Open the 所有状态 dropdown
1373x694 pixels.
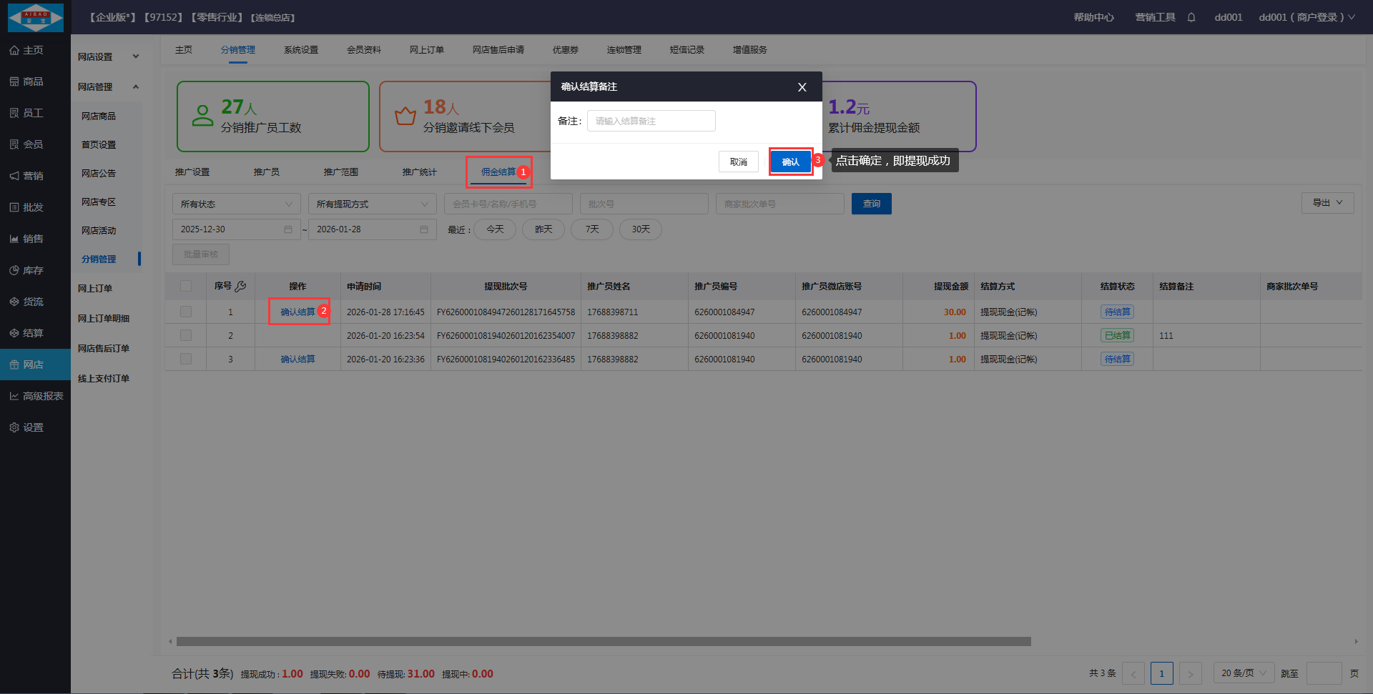point(236,204)
